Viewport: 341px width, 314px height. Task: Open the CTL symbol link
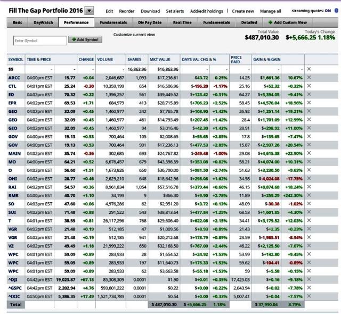pos(12,86)
